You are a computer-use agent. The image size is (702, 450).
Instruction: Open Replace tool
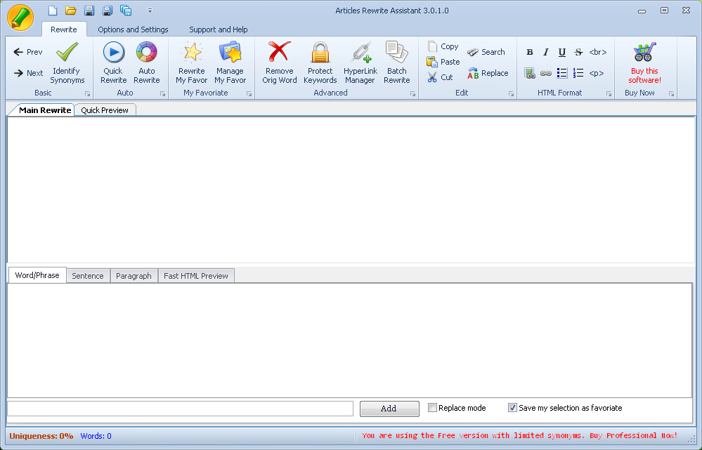coord(488,73)
